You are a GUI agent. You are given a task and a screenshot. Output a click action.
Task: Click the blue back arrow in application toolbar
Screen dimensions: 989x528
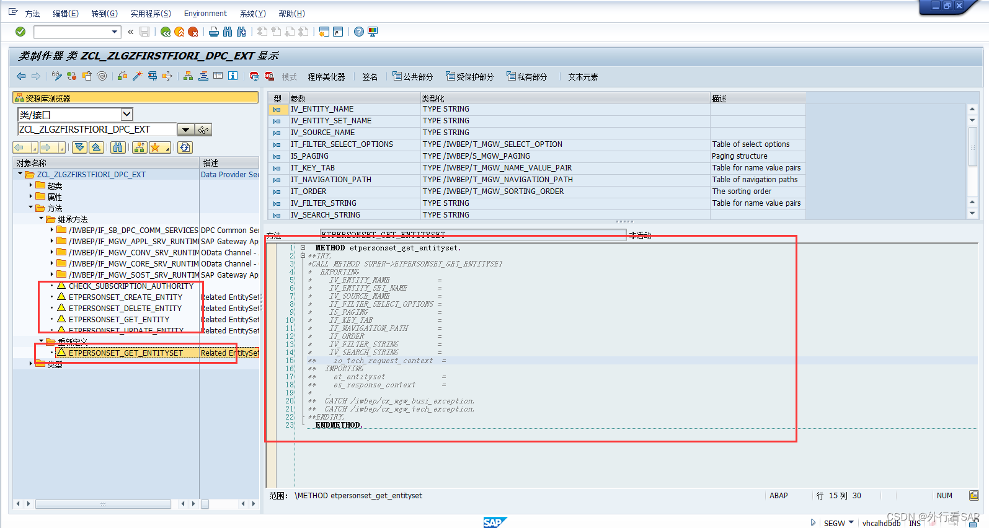(21, 76)
